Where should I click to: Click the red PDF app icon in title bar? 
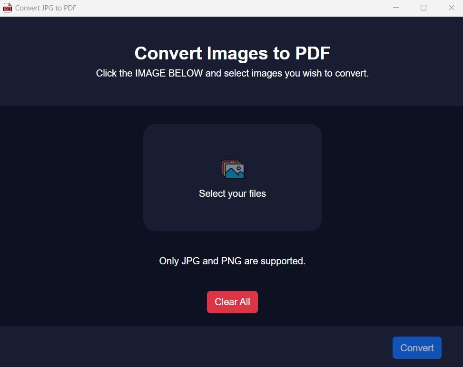point(8,8)
